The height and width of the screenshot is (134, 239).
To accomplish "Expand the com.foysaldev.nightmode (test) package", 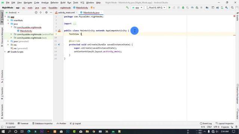I will [11, 38].
